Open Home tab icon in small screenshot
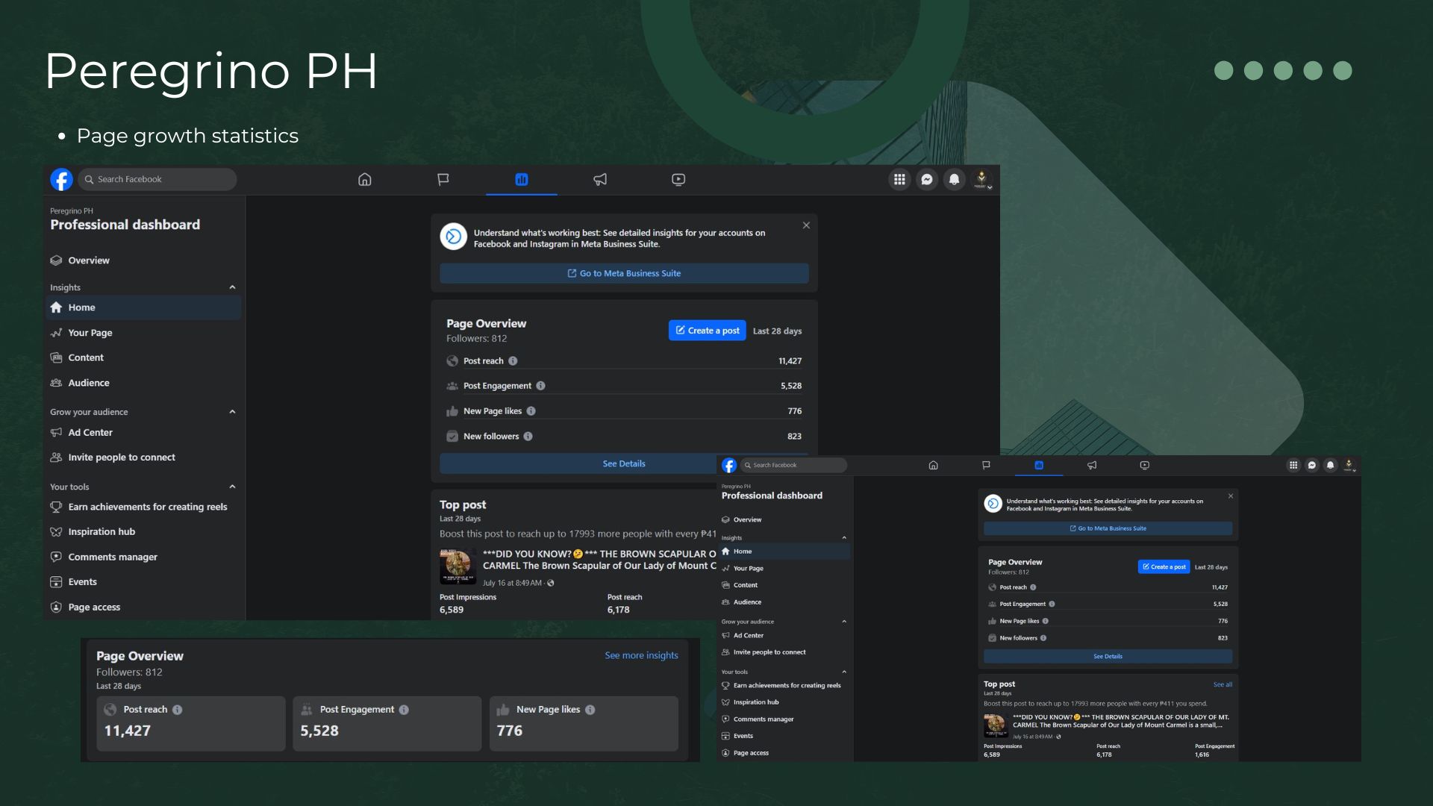Screen dimensions: 1433x806 click(933, 465)
